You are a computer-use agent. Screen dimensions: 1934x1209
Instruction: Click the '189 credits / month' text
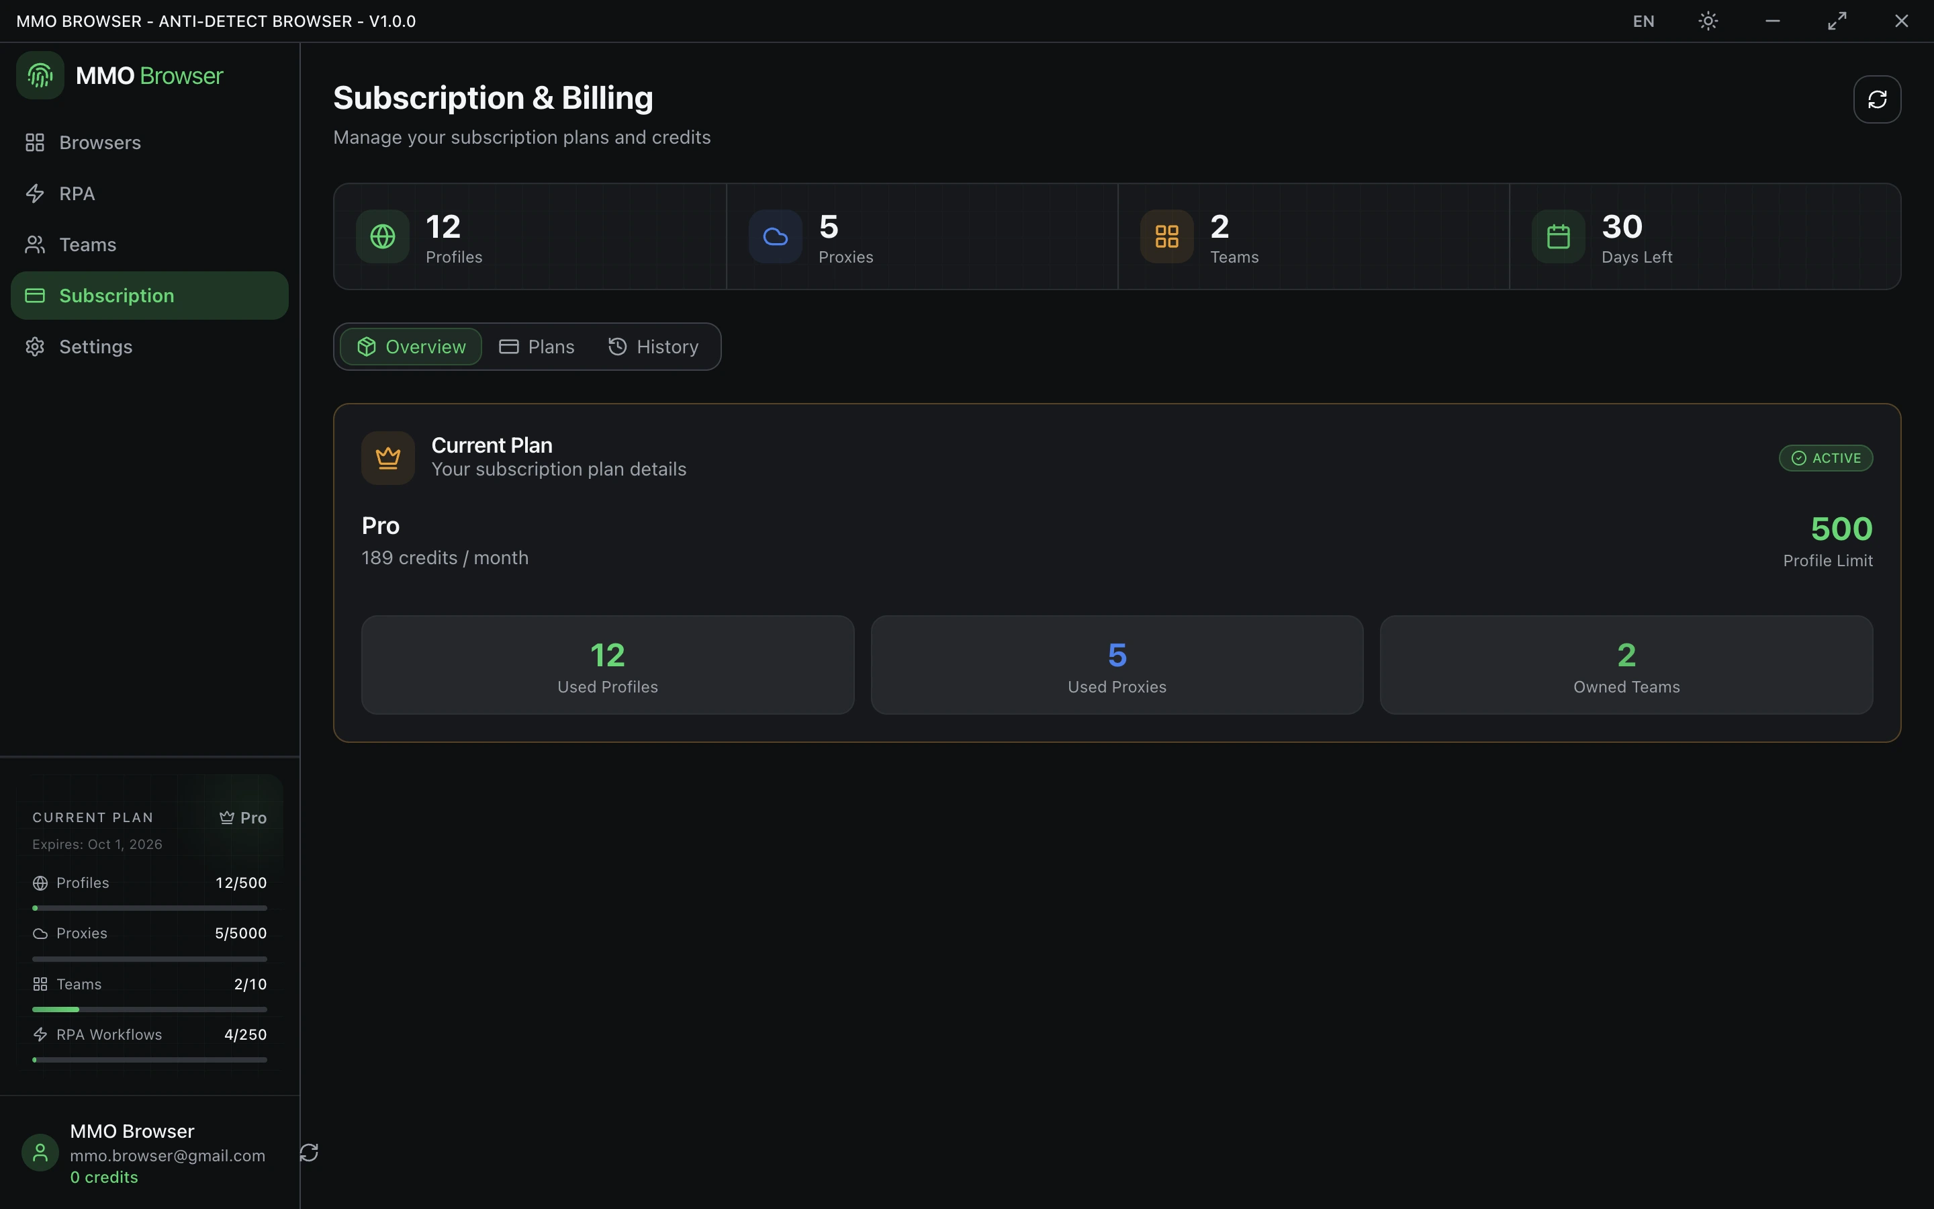pos(445,558)
